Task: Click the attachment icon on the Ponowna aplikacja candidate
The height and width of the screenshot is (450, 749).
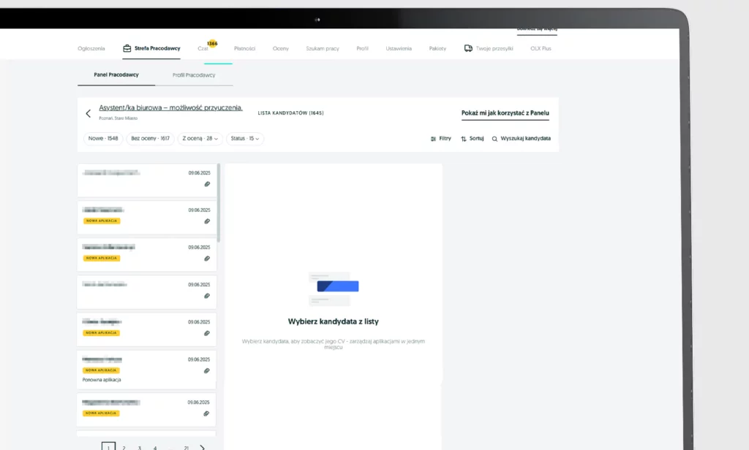Action: (x=207, y=370)
